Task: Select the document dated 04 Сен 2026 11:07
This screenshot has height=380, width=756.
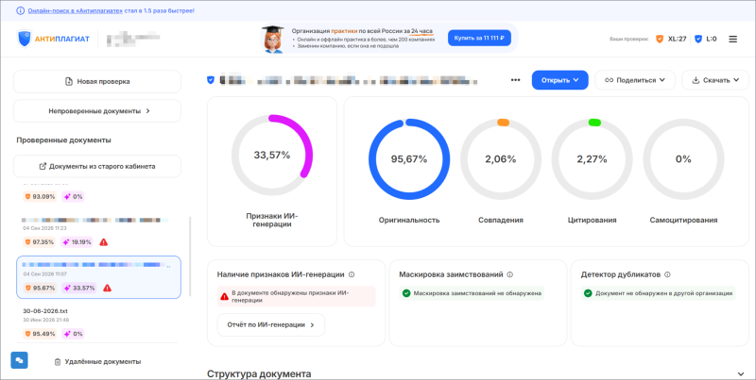Action: 99,277
